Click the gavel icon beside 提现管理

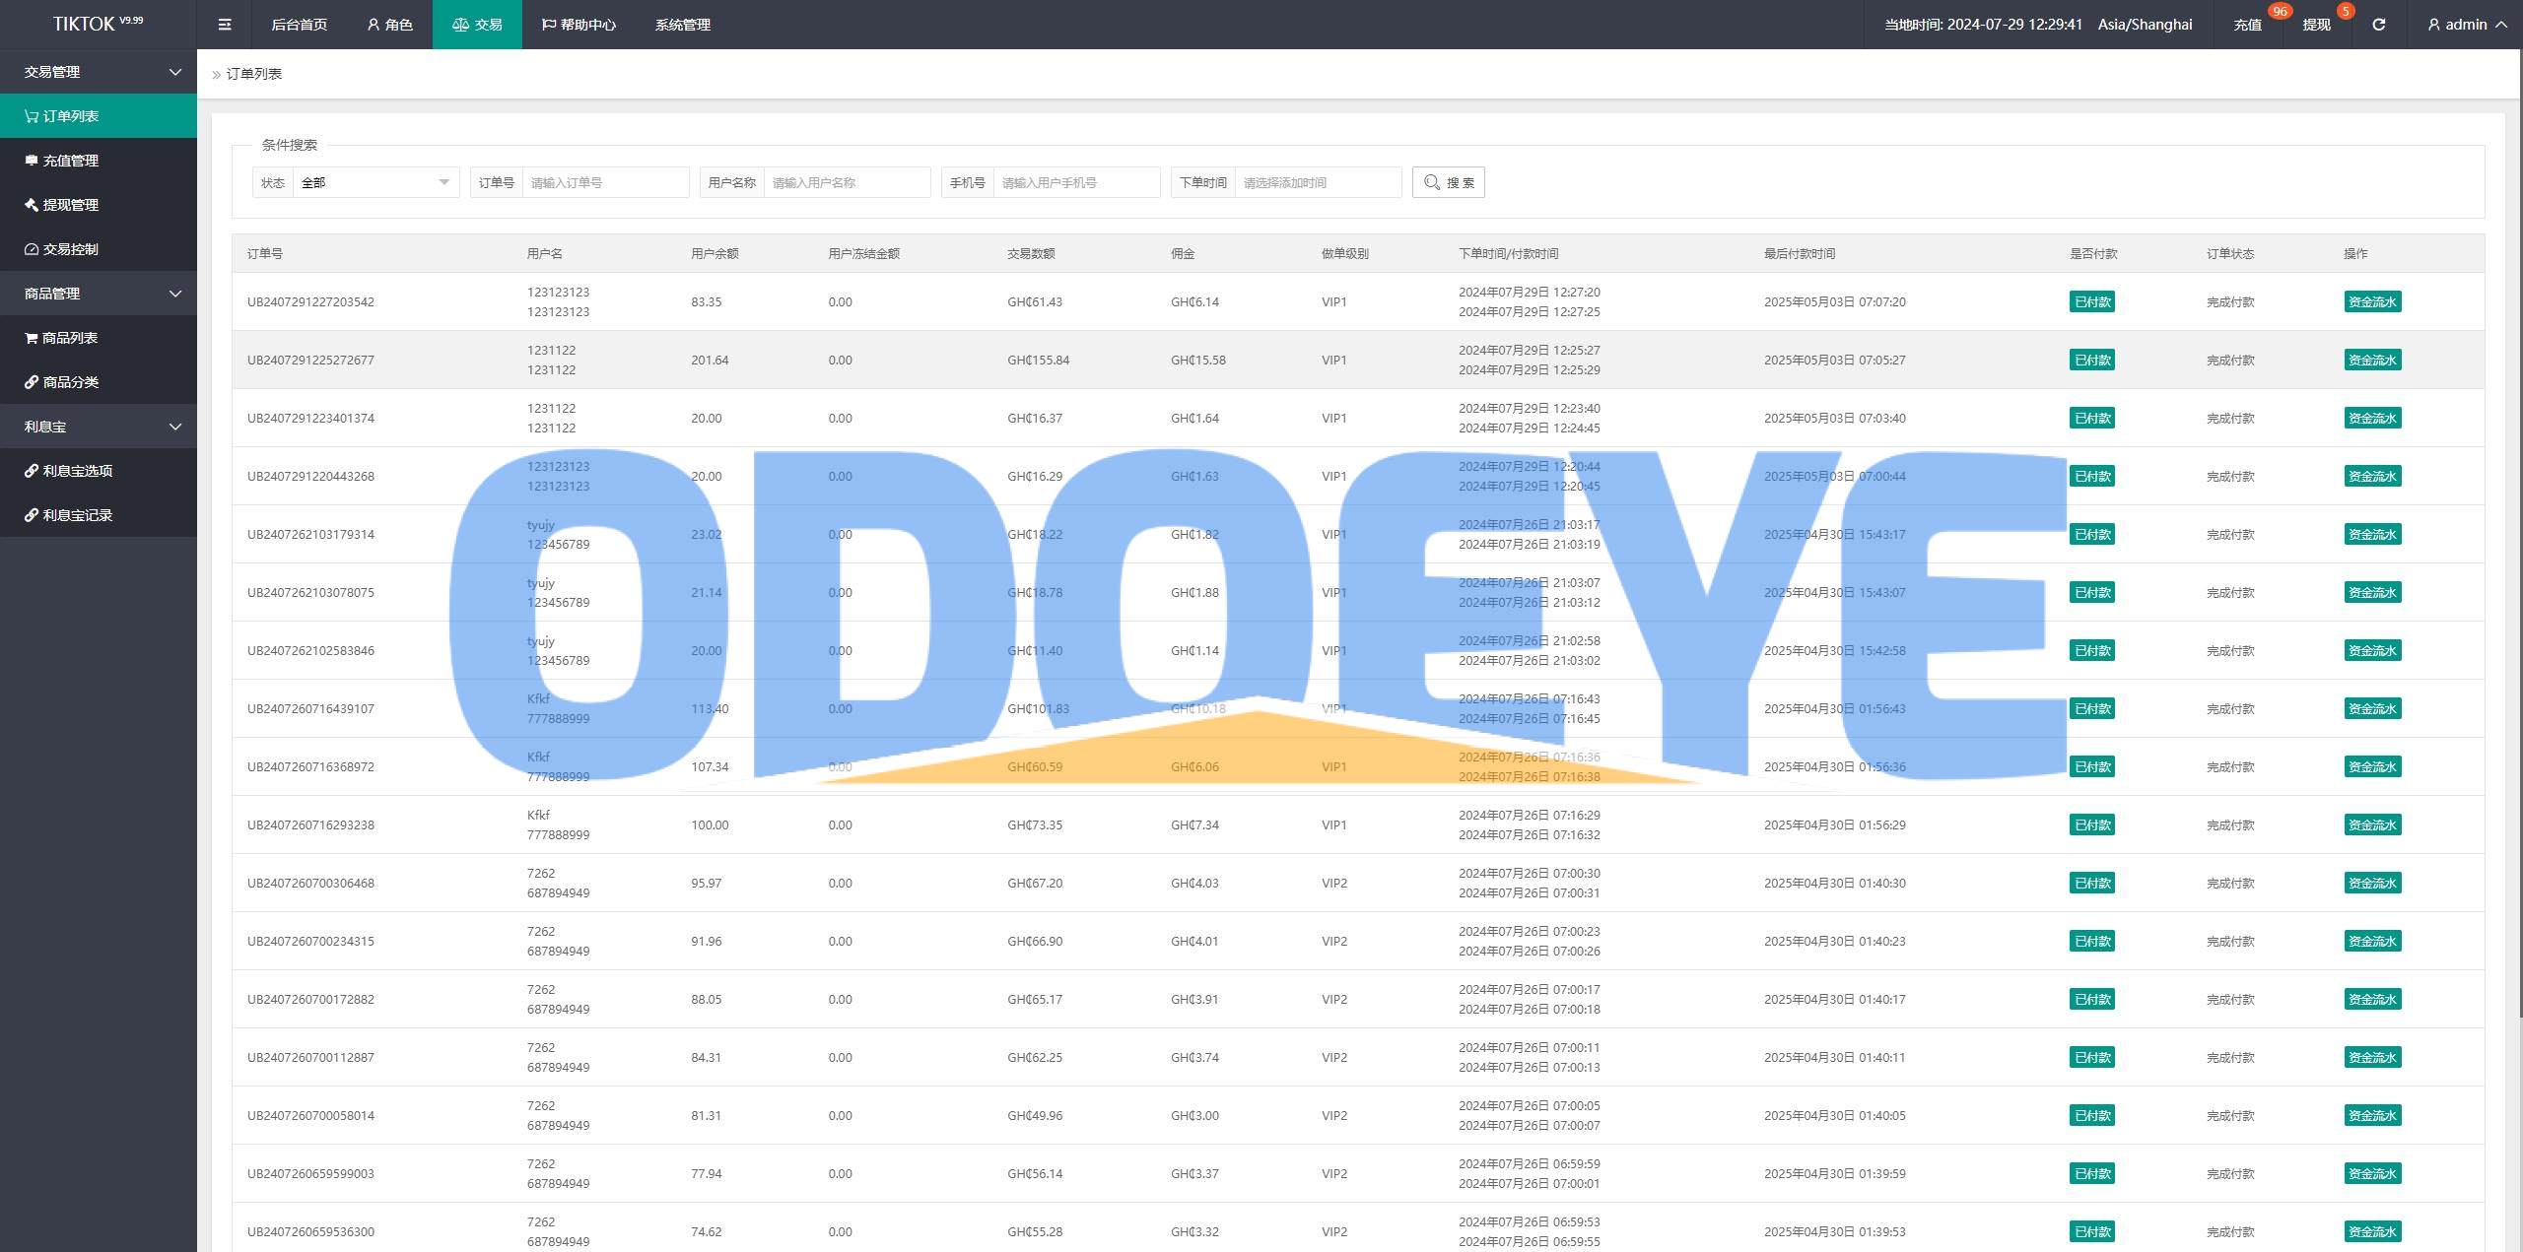(32, 205)
